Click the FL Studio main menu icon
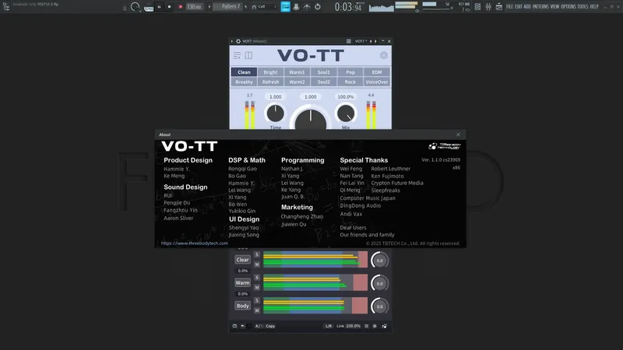Screen dimensions: 623x350 6,7
